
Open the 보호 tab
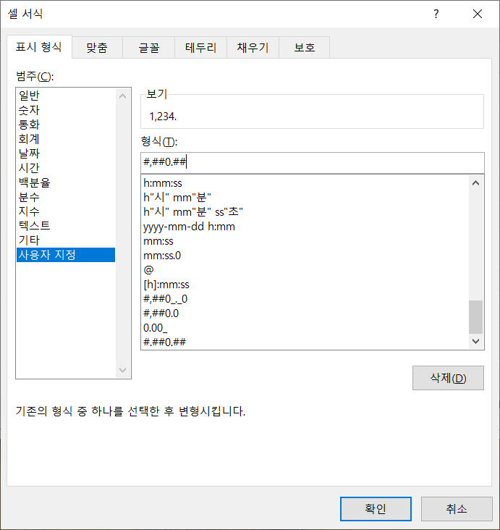[305, 48]
